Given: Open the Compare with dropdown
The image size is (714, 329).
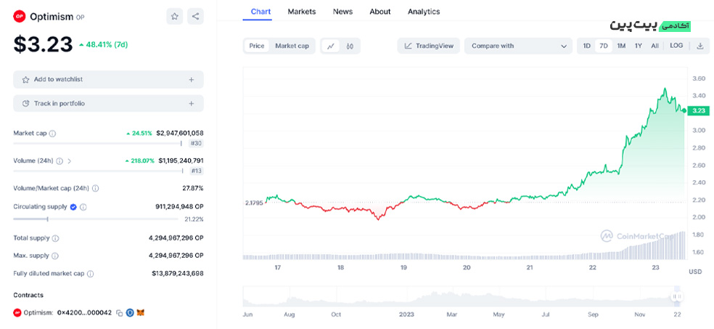Looking at the screenshot, I should pos(519,46).
